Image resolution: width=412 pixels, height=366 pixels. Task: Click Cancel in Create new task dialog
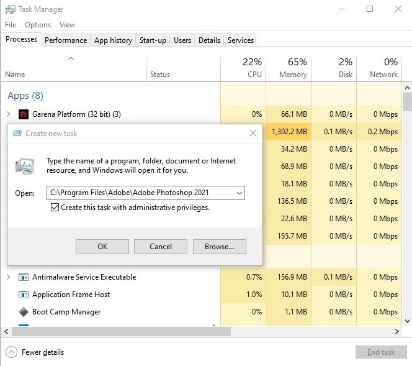[161, 247]
